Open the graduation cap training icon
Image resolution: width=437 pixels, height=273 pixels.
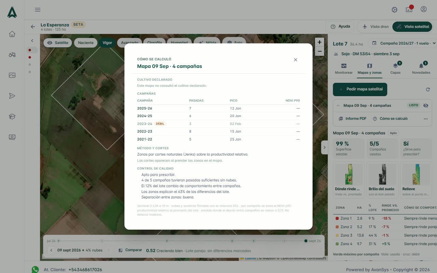coord(12,116)
